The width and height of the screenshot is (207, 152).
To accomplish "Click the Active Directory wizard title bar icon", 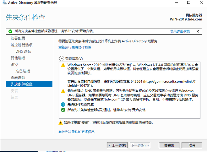I will (5, 3).
